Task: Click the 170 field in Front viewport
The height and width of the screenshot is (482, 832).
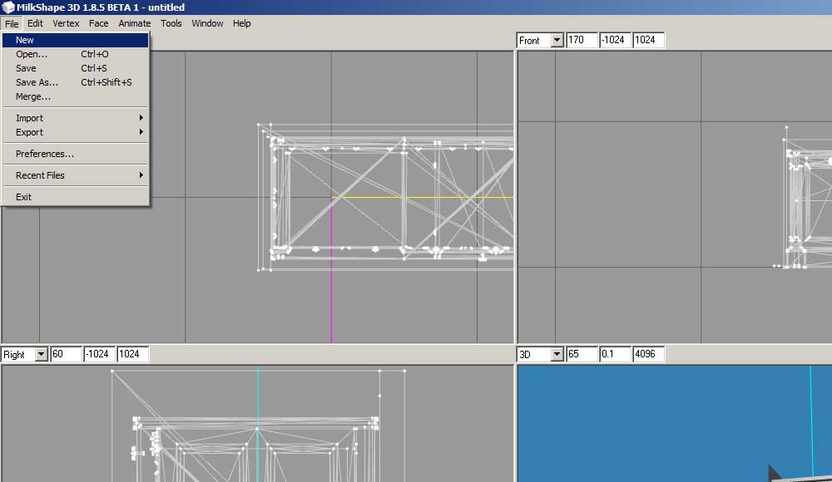Action: pyautogui.click(x=582, y=41)
